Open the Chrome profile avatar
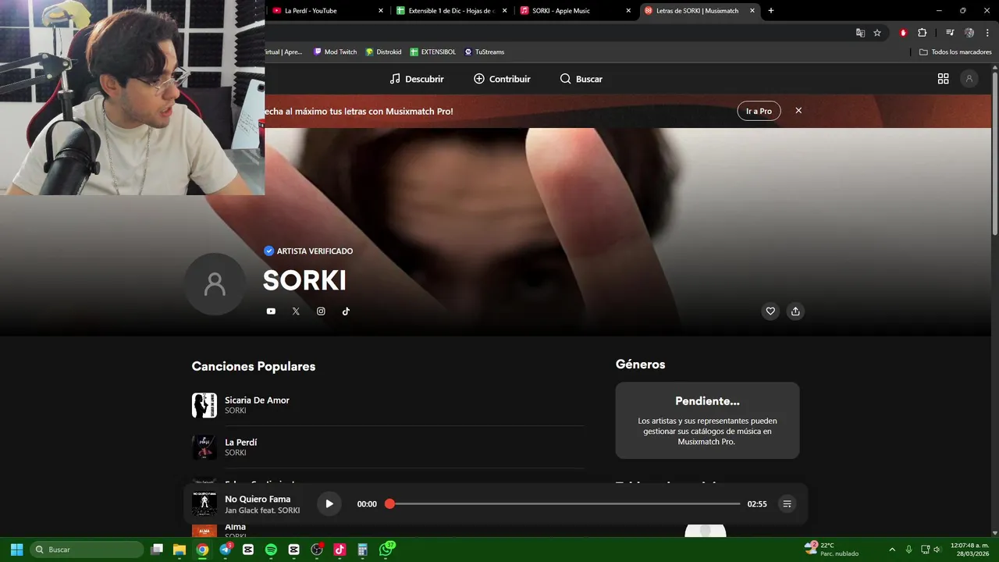The width and height of the screenshot is (999, 562). [969, 33]
